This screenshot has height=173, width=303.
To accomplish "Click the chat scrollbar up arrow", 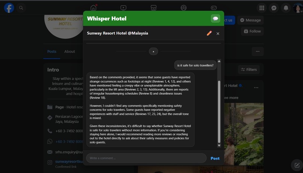I will (219, 61).
